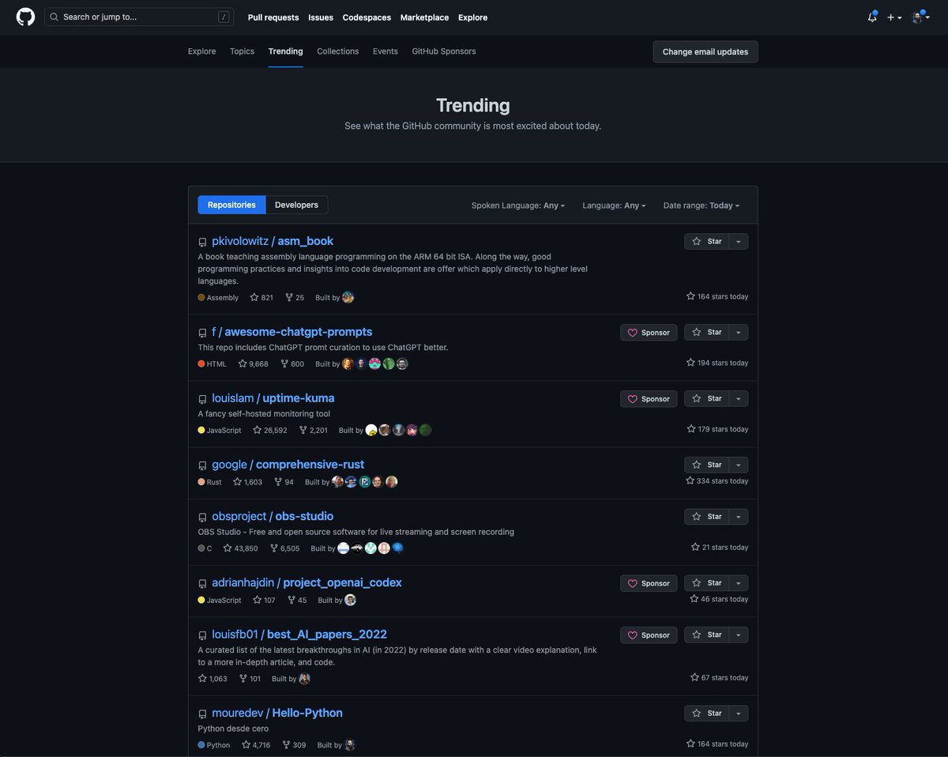Switch to the Developers view
Viewport: 948px width, 757px height.
(x=296, y=205)
